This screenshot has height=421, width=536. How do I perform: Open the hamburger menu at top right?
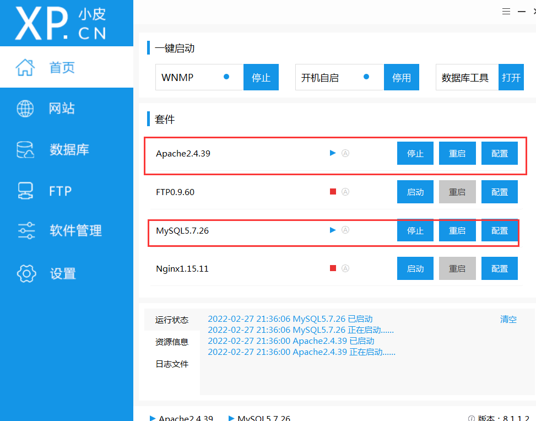(506, 11)
